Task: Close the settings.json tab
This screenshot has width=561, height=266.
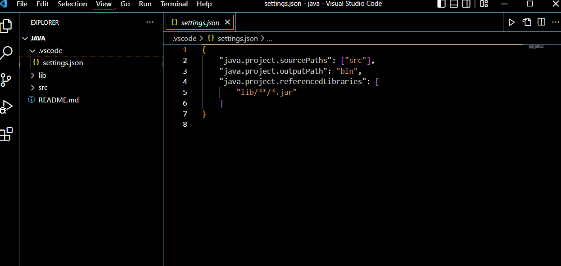Action: click(227, 22)
